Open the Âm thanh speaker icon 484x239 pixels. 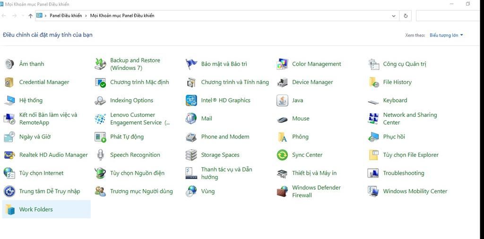9,64
